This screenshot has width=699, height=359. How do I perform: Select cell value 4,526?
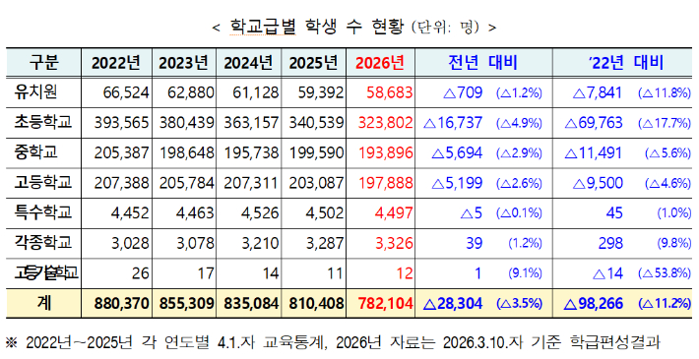pos(260,213)
